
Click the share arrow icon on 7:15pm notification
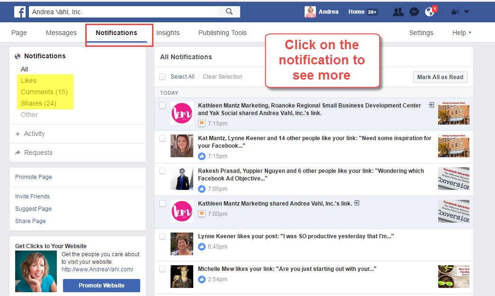pyautogui.click(x=431, y=105)
